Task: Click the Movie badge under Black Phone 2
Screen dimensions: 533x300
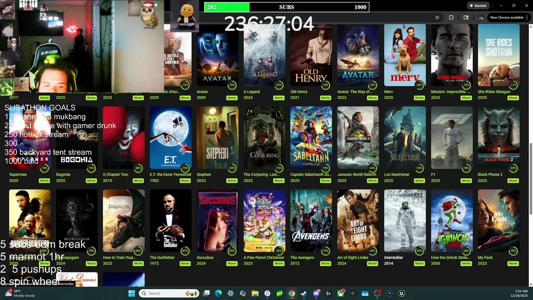Action: (513, 180)
